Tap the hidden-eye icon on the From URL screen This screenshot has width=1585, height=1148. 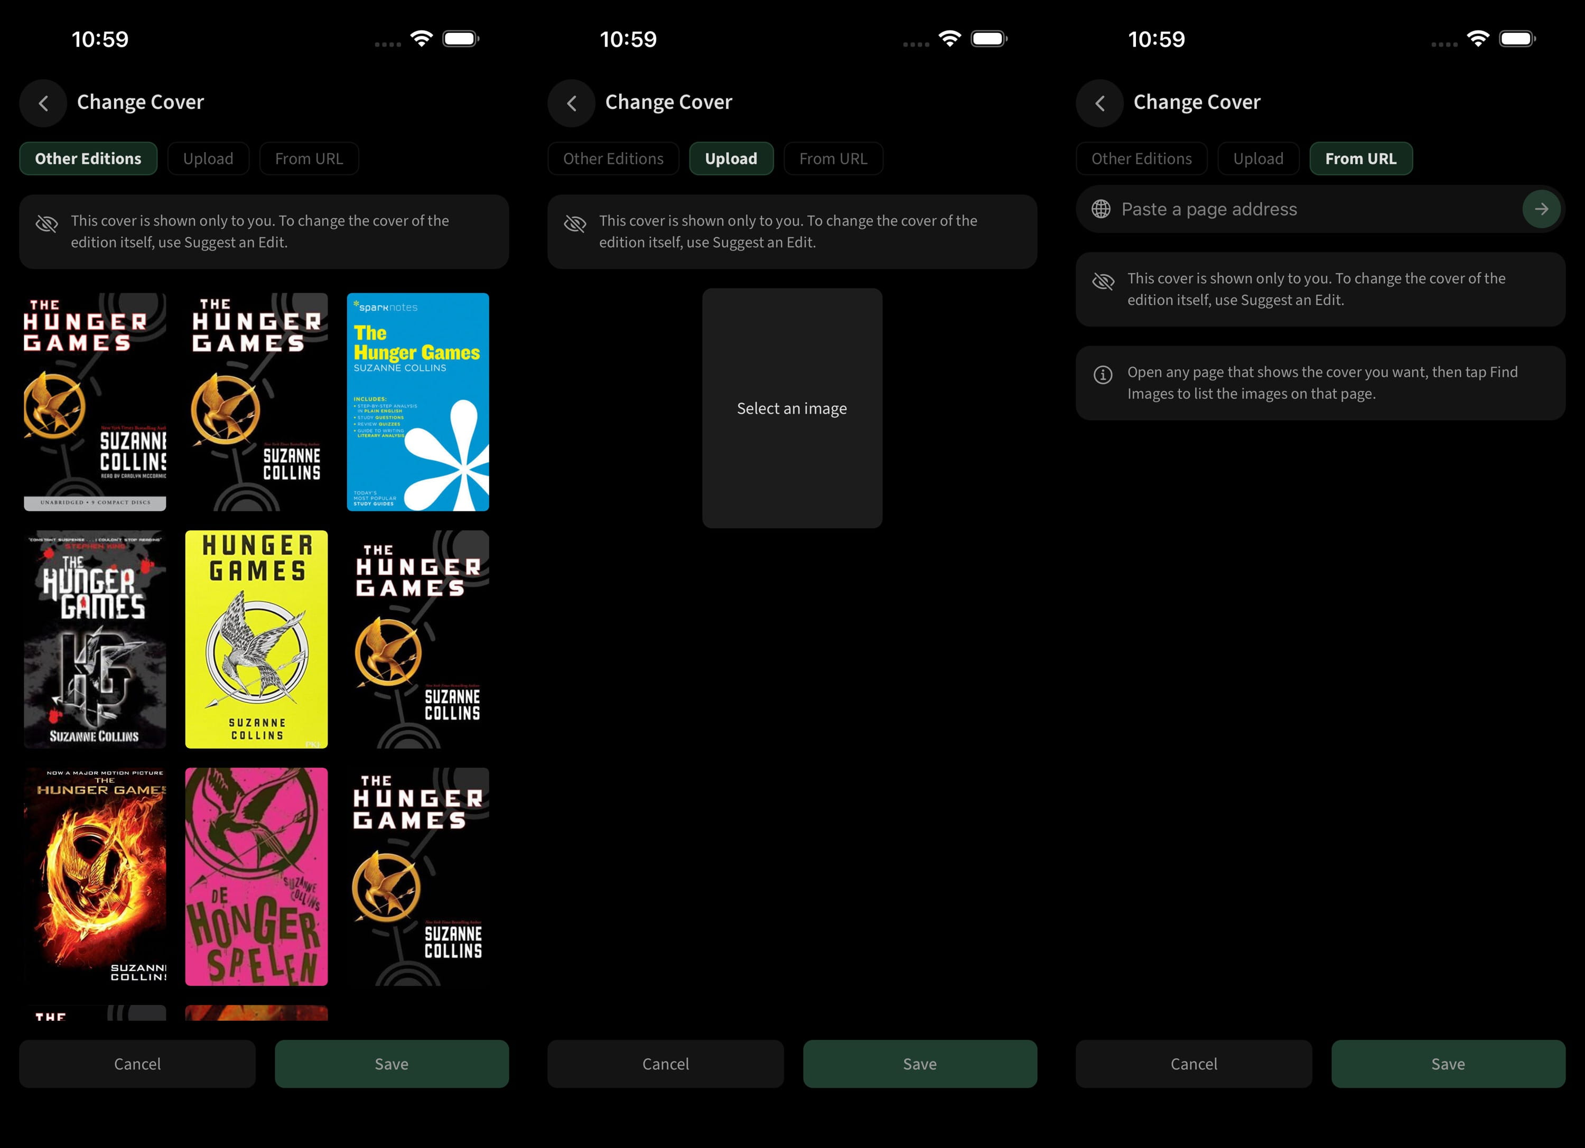coord(1104,281)
